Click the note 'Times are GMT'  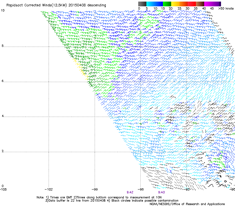[x=61, y=197]
